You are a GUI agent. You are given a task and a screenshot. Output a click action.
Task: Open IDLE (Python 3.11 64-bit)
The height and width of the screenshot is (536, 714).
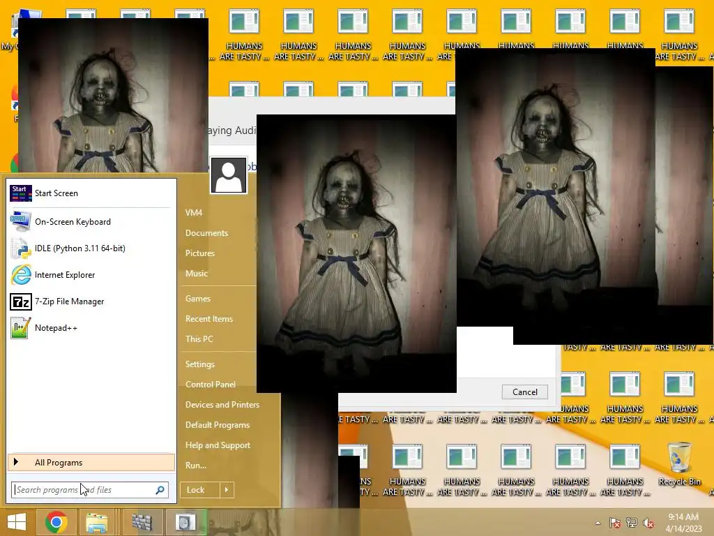click(x=91, y=248)
